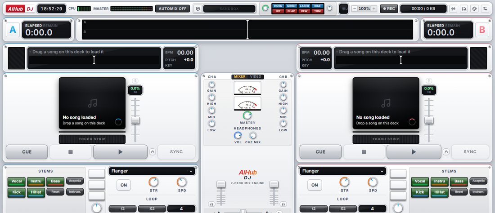Turn ON the deck A Flanger effect
The height and width of the screenshot is (213, 495).
(x=124, y=185)
